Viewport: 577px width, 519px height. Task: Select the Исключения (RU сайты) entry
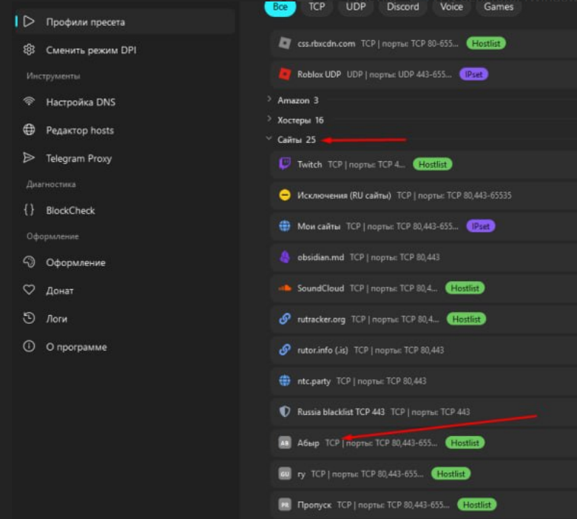click(424, 195)
